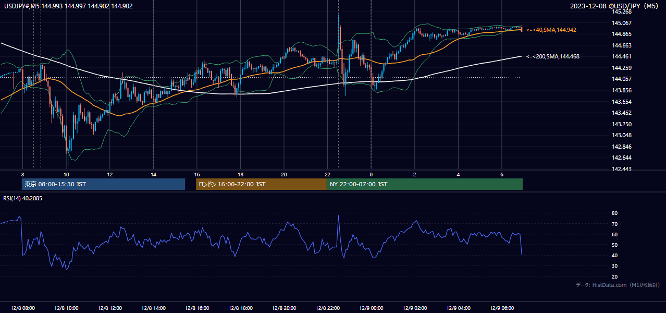Viewport: 666px width, 313px height.
Task: Click the price scale value 143.452
Action: pyautogui.click(x=622, y=113)
